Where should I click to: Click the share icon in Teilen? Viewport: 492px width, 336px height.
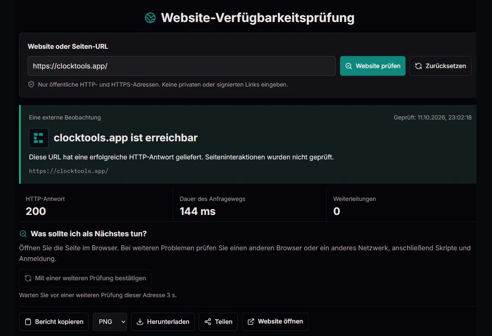click(208, 322)
